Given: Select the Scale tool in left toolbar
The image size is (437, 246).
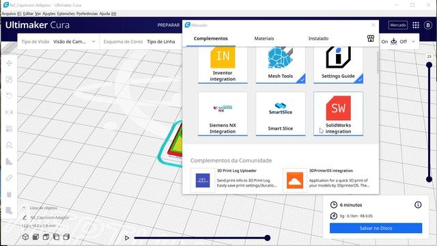Looking at the screenshot, I should coord(9,79).
